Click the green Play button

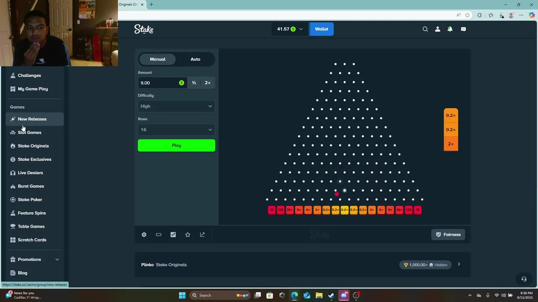pos(177,145)
